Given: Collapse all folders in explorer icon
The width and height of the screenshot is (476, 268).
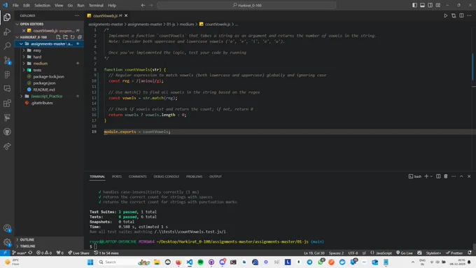Looking at the screenshot, I should click(80, 37).
